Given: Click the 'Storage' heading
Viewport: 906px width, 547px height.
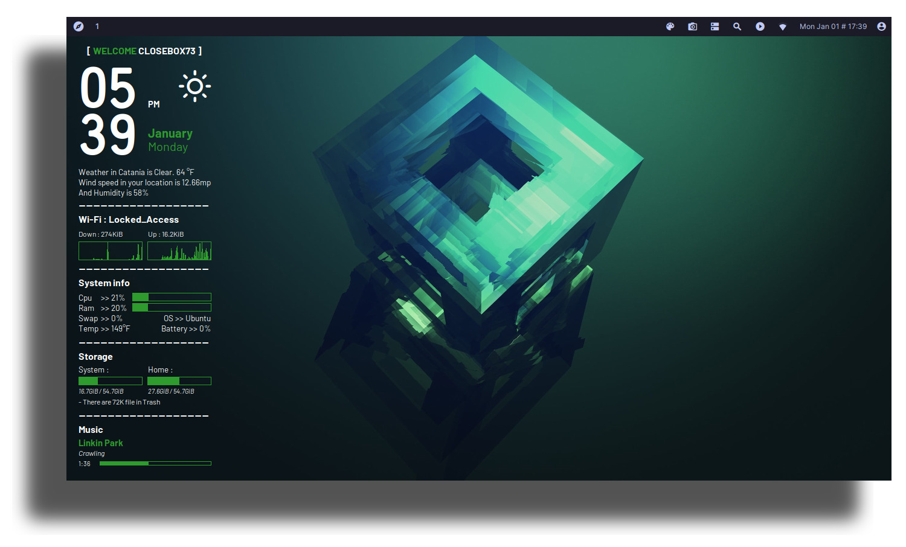Looking at the screenshot, I should pyautogui.click(x=95, y=357).
